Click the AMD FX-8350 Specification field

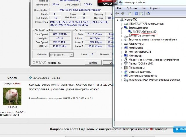click(x=81, y=10)
